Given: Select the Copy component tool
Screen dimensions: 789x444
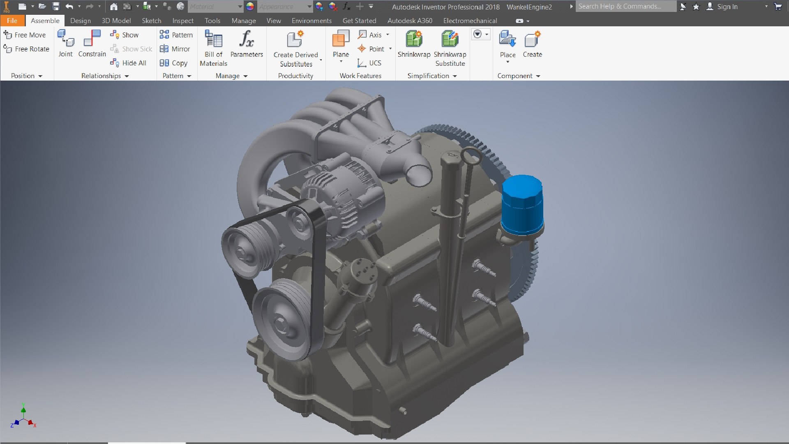Looking at the screenshot, I should [x=174, y=63].
